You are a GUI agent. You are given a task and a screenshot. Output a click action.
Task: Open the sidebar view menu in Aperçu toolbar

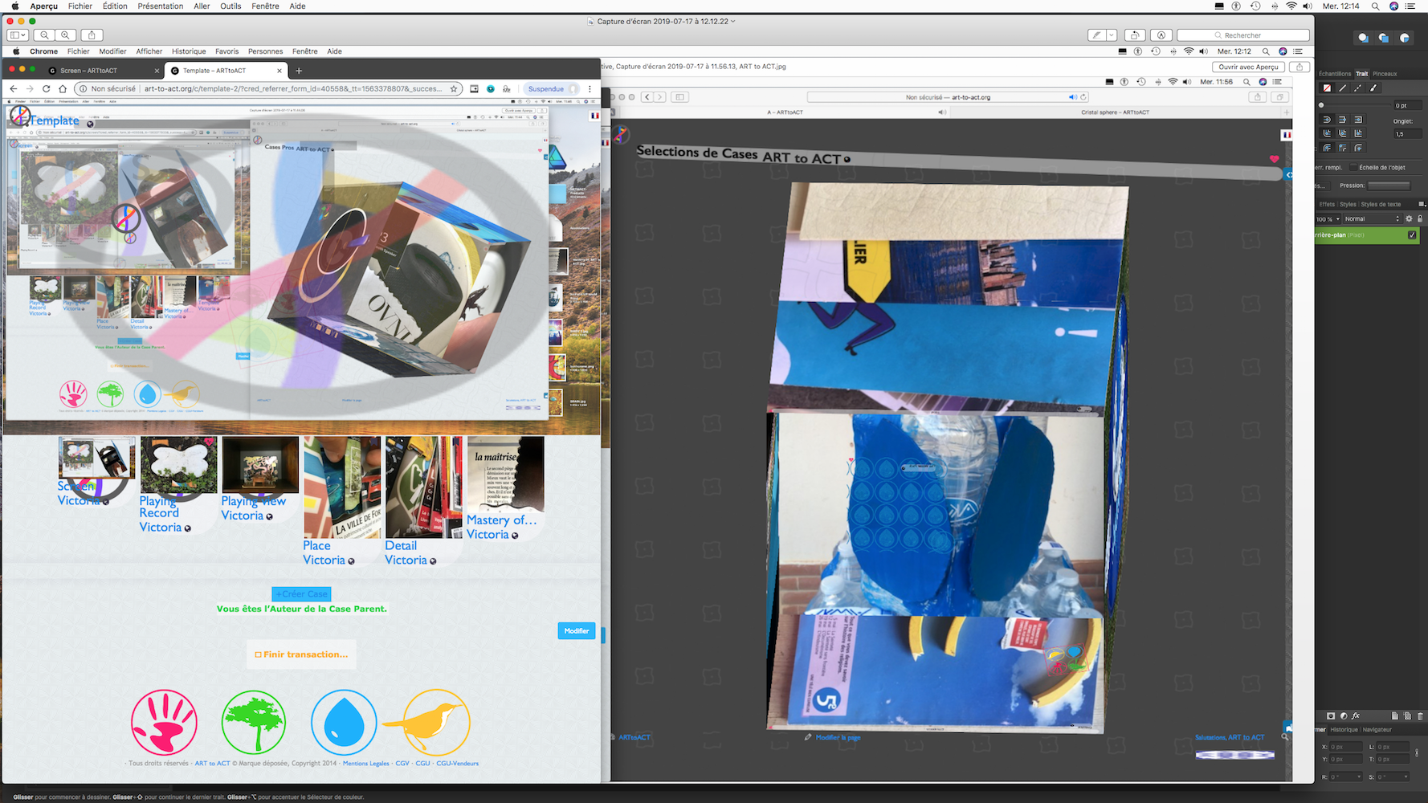[18, 35]
